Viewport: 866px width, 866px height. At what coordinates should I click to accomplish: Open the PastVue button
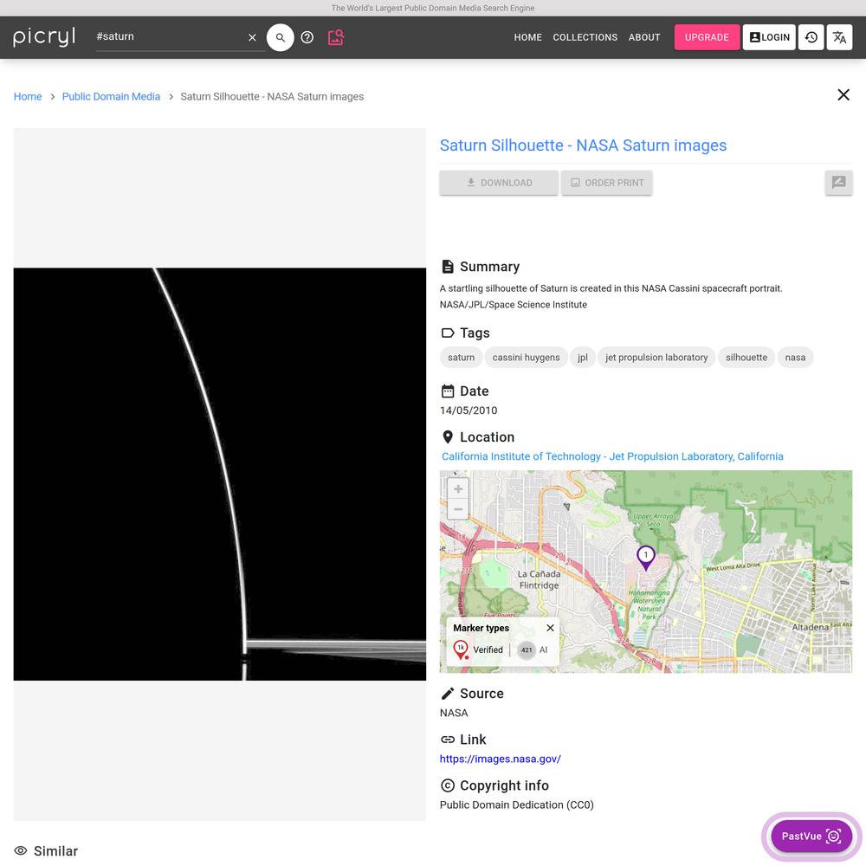811,837
